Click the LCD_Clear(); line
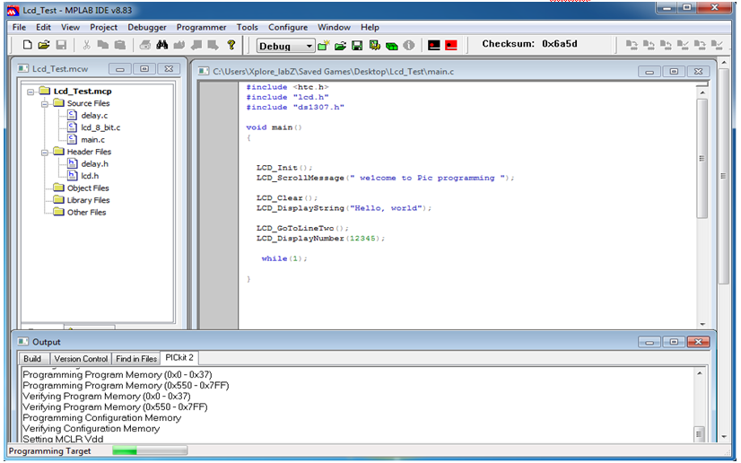The width and height of the screenshot is (741, 463). click(287, 198)
